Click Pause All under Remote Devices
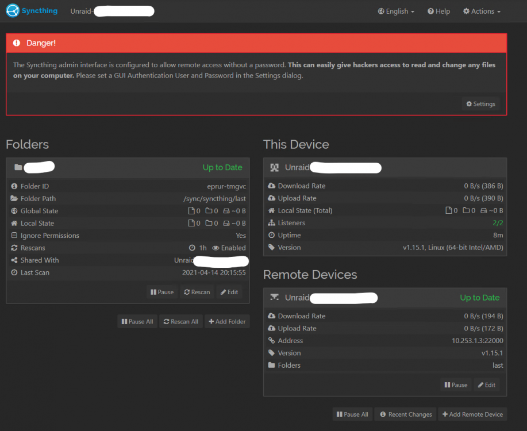The width and height of the screenshot is (527, 431). 352,414
